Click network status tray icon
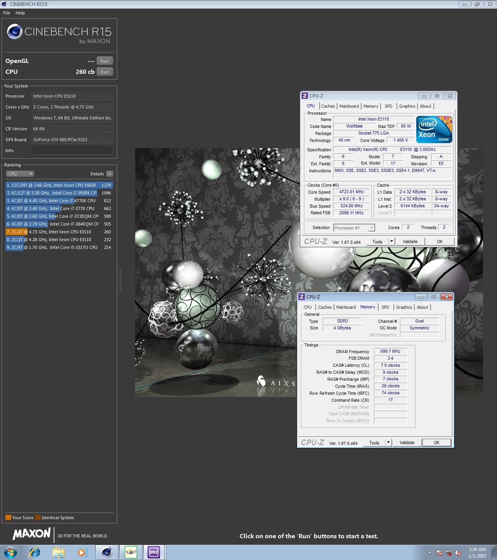The image size is (497, 560). [x=448, y=553]
